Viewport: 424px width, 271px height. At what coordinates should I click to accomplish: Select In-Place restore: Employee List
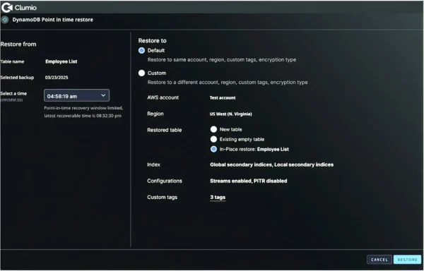coord(213,150)
